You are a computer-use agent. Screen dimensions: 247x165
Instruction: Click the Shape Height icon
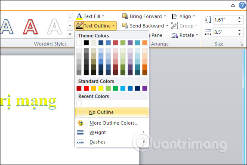click(x=208, y=20)
